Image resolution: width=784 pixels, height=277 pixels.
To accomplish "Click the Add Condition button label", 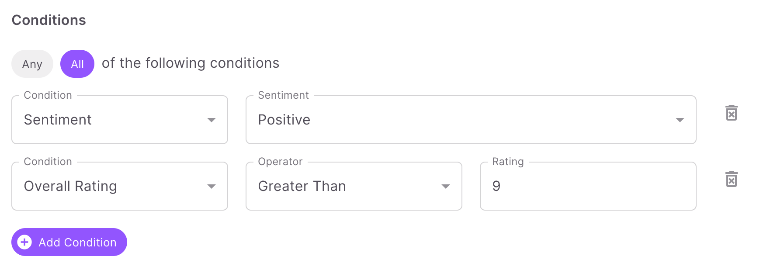I will (x=78, y=242).
